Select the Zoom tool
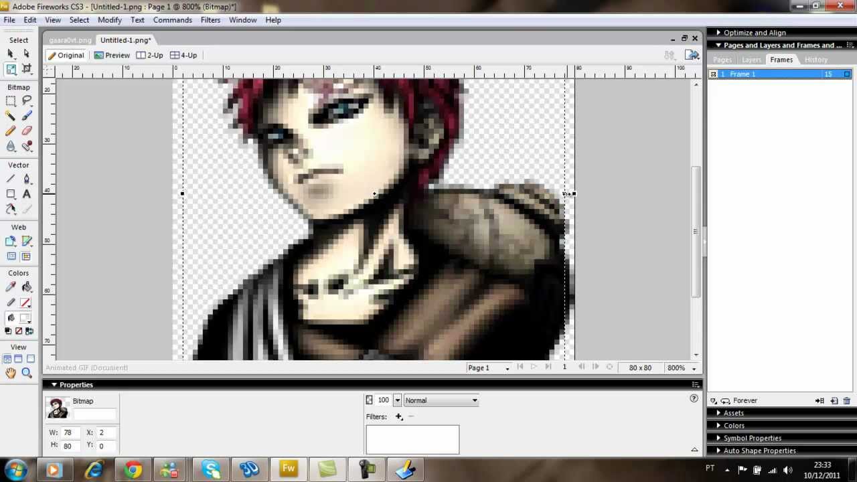The height and width of the screenshot is (482, 857). pyautogui.click(x=27, y=374)
